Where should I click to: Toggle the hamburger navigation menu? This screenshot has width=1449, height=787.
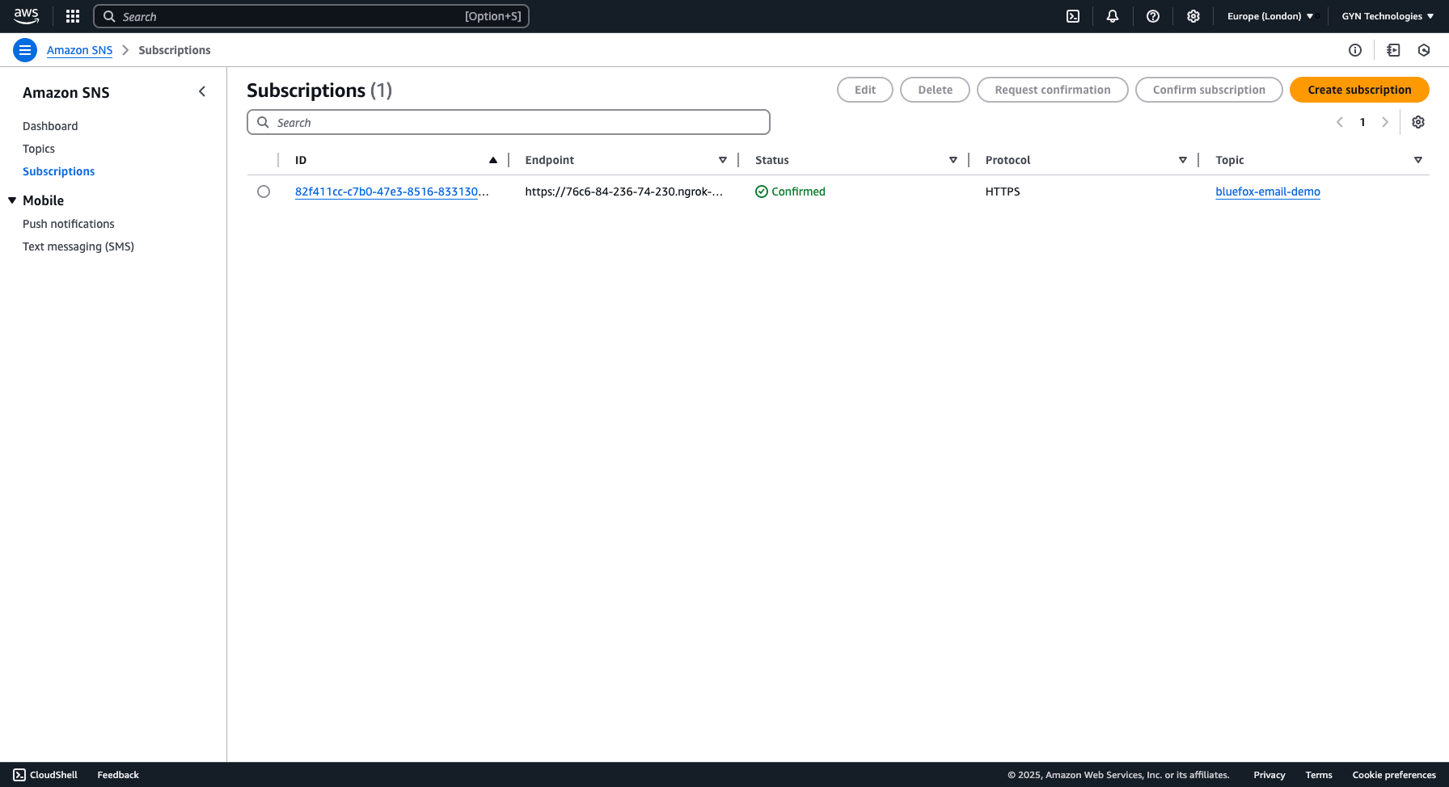pos(25,50)
